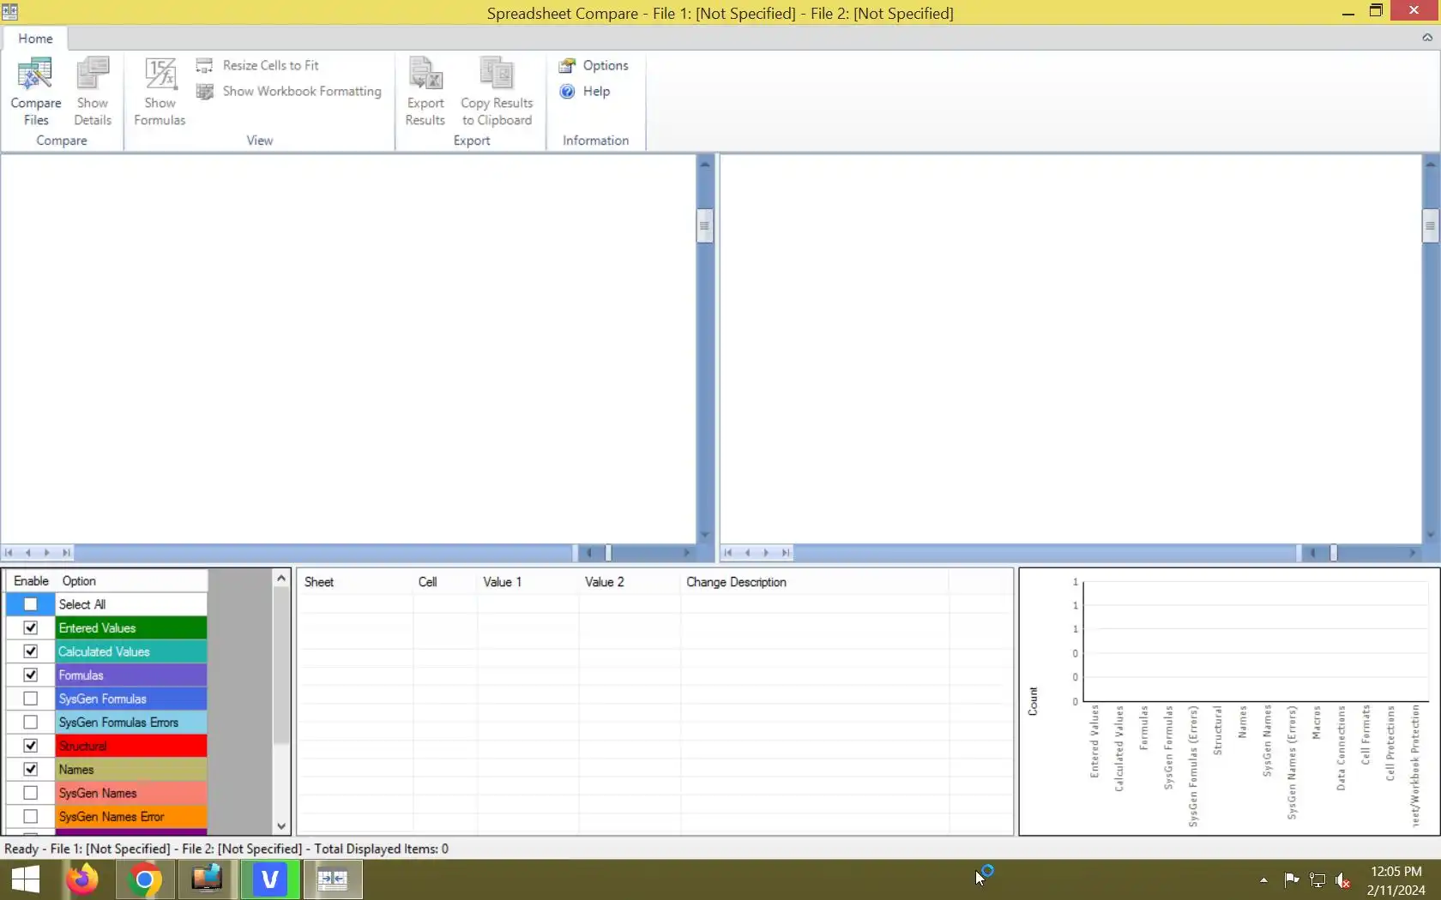Viewport: 1441px width, 900px height.
Task: Click options list scroll up arrow
Action: [281, 579]
